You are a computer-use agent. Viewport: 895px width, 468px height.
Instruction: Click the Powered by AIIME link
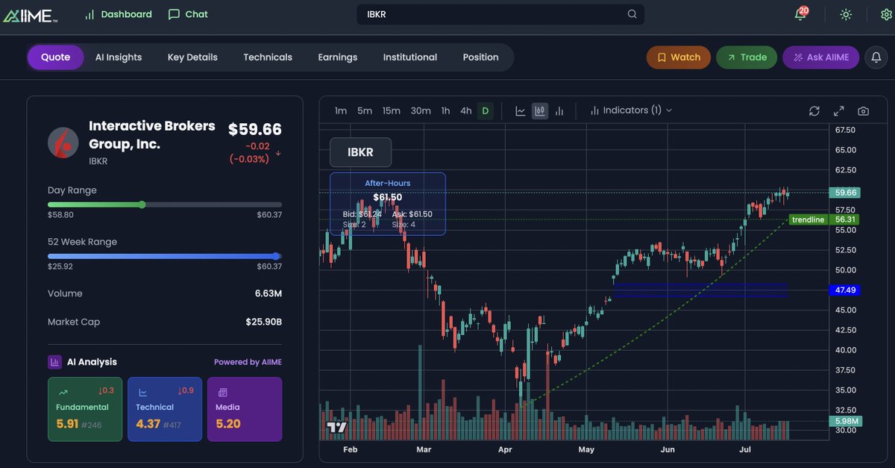click(x=248, y=362)
